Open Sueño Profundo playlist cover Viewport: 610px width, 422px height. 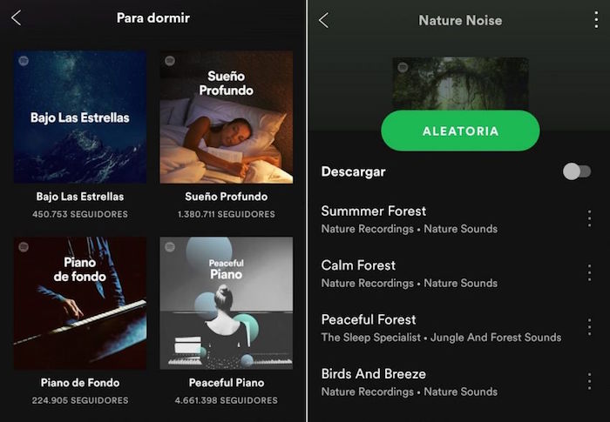click(x=227, y=117)
